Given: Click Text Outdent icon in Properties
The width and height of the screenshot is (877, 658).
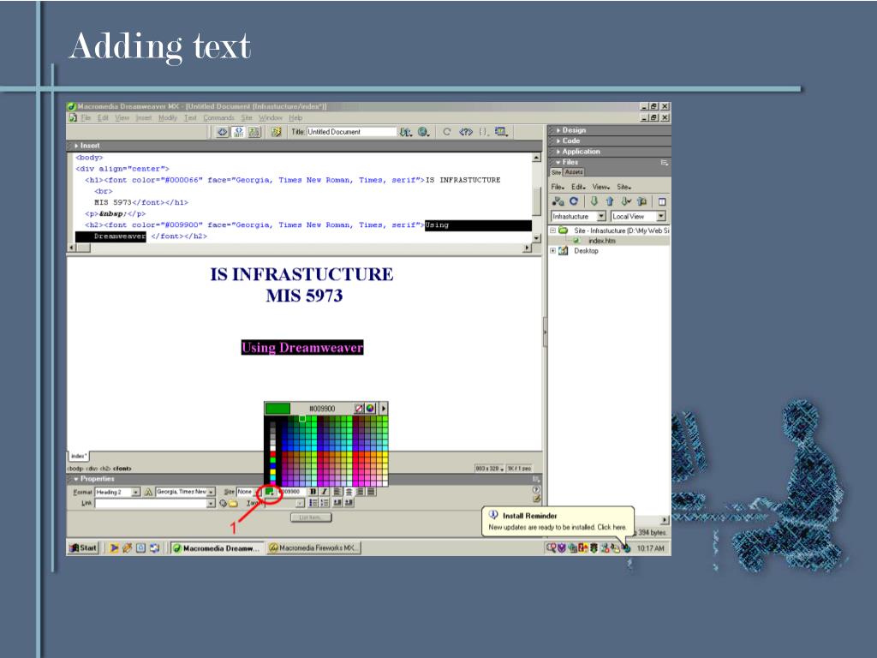Looking at the screenshot, I should 337,503.
